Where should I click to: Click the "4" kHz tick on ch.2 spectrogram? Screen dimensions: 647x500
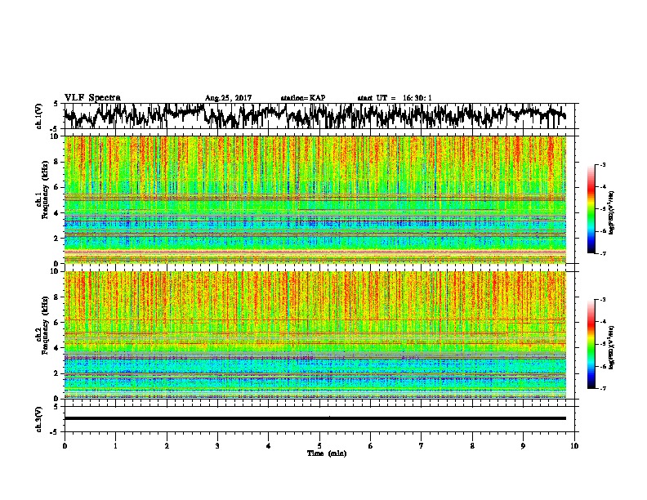[56, 348]
